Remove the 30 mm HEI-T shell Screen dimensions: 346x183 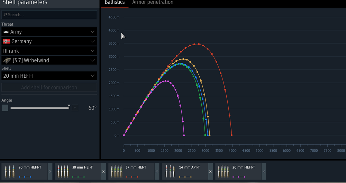click(103, 171)
